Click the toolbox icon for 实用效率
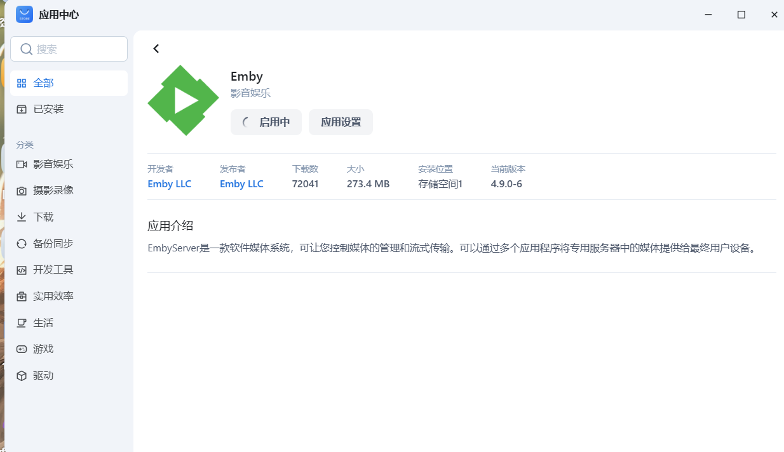The height and width of the screenshot is (452, 784). coord(22,296)
